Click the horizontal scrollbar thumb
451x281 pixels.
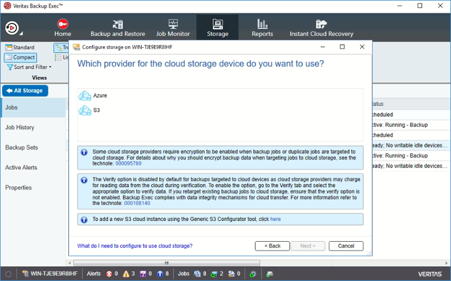(x=166, y=263)
